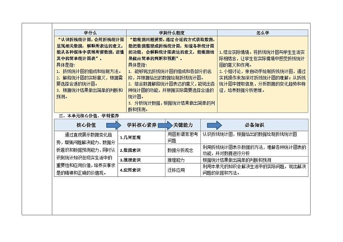
Task: Select the heading '三、本单元核心价值、学科素养'
Action: (x=89, y=116)
